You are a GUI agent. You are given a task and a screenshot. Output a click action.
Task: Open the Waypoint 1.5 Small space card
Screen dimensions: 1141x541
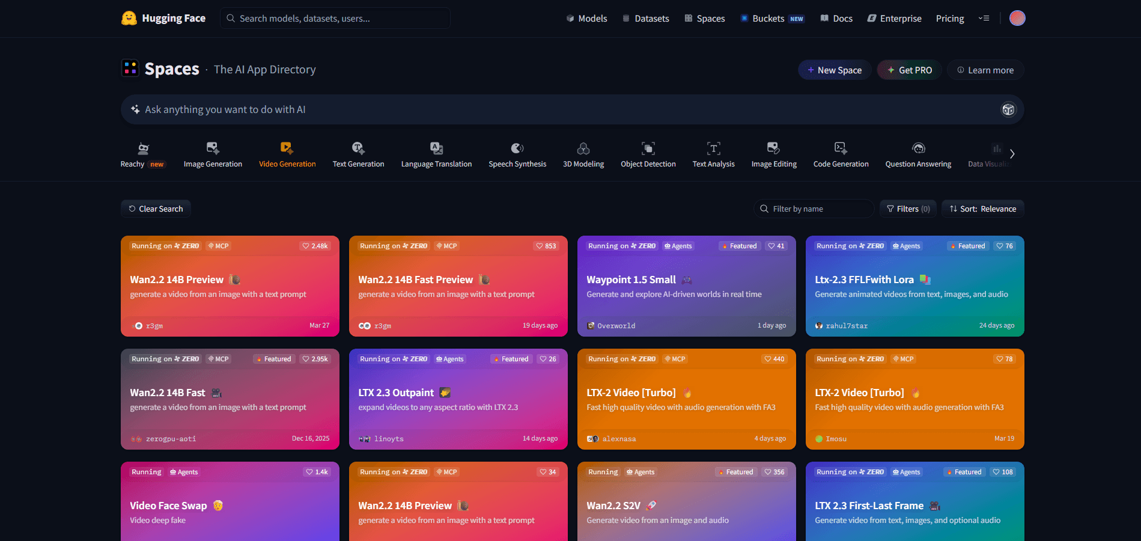click(686, 286)
